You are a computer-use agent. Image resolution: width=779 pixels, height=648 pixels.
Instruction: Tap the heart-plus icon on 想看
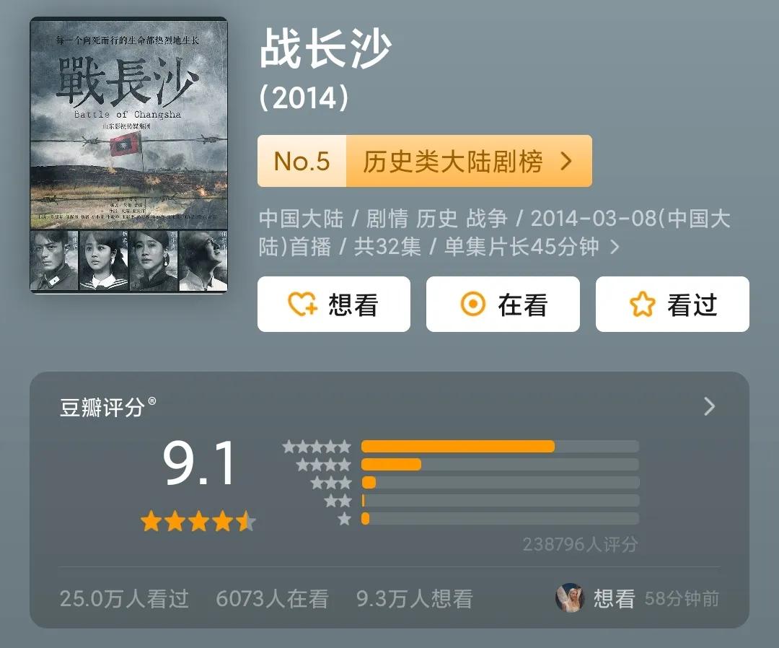[302, 304]
